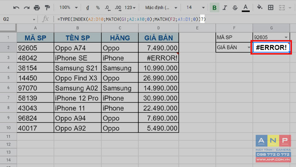Screen dimensions: 296x167
Task: Select row 10 header
Action: pyautogui.click(x=8, y=128)
